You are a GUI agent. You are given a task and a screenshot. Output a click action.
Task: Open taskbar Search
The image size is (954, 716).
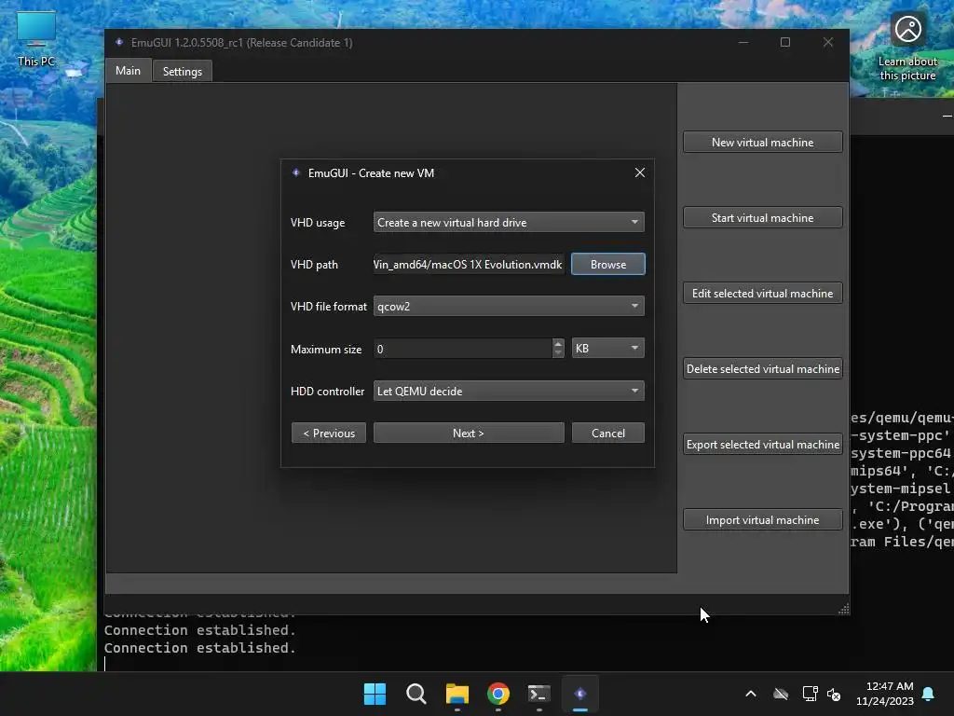(x=416, y=694)
